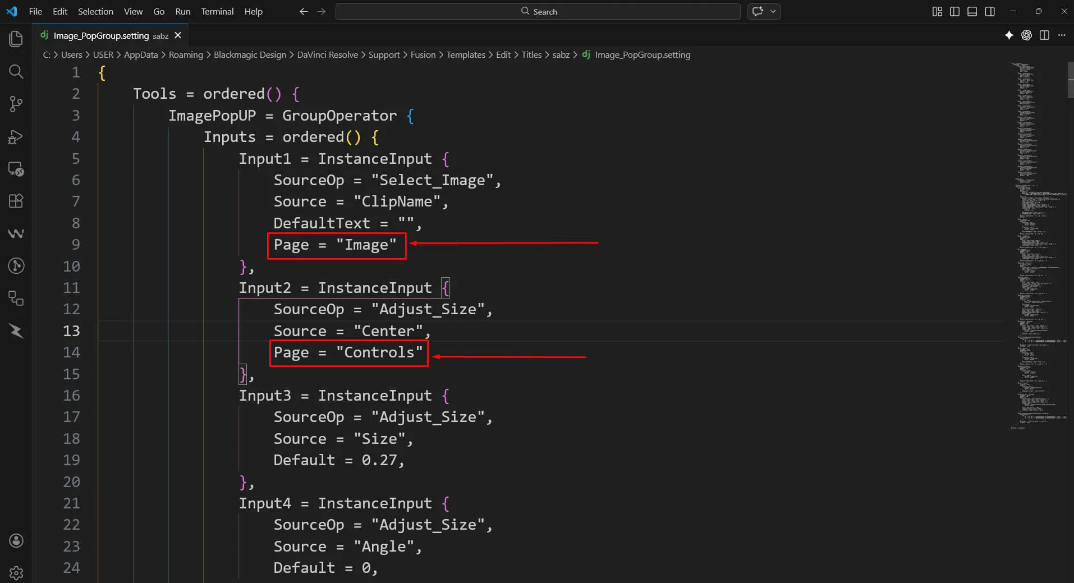Click the USER breadcrumb segment
1074x583 pixels.
click(103, 54)
